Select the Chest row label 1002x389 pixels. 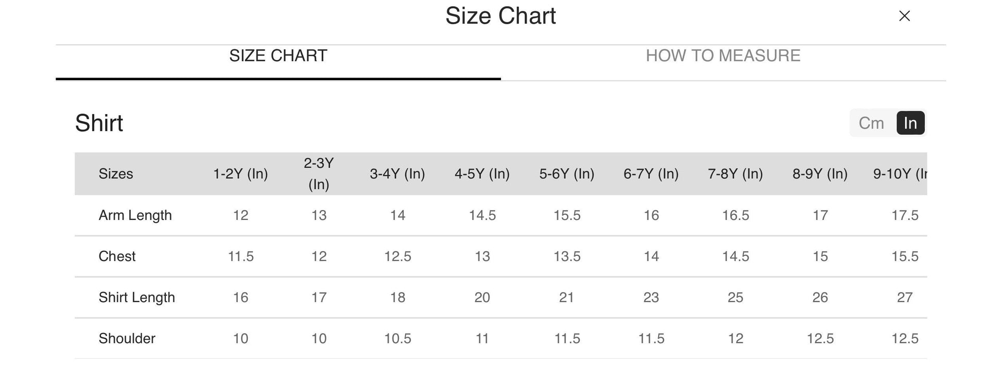point(117,256)
